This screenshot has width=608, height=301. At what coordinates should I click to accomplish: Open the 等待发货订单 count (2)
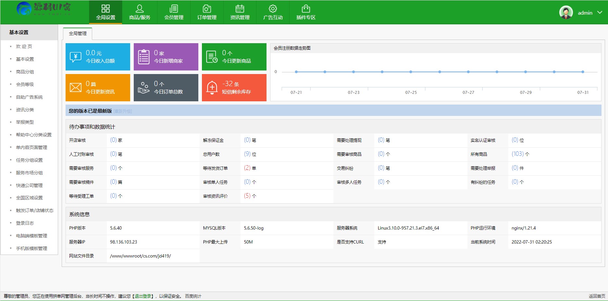[x=247, y=168]
